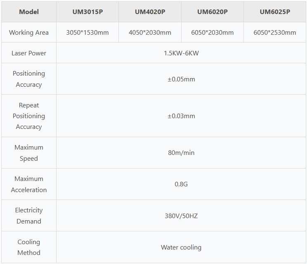Select the 3050*1530mm working area cell

pyautogui.click(x=87, y=32)
